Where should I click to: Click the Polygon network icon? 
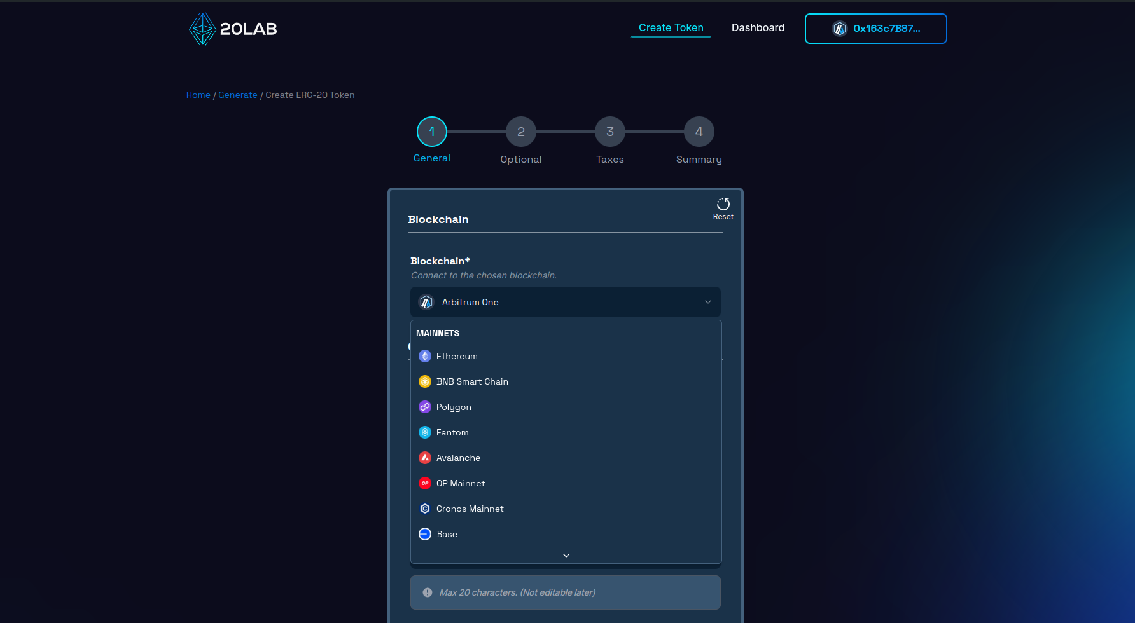[425, 407]
